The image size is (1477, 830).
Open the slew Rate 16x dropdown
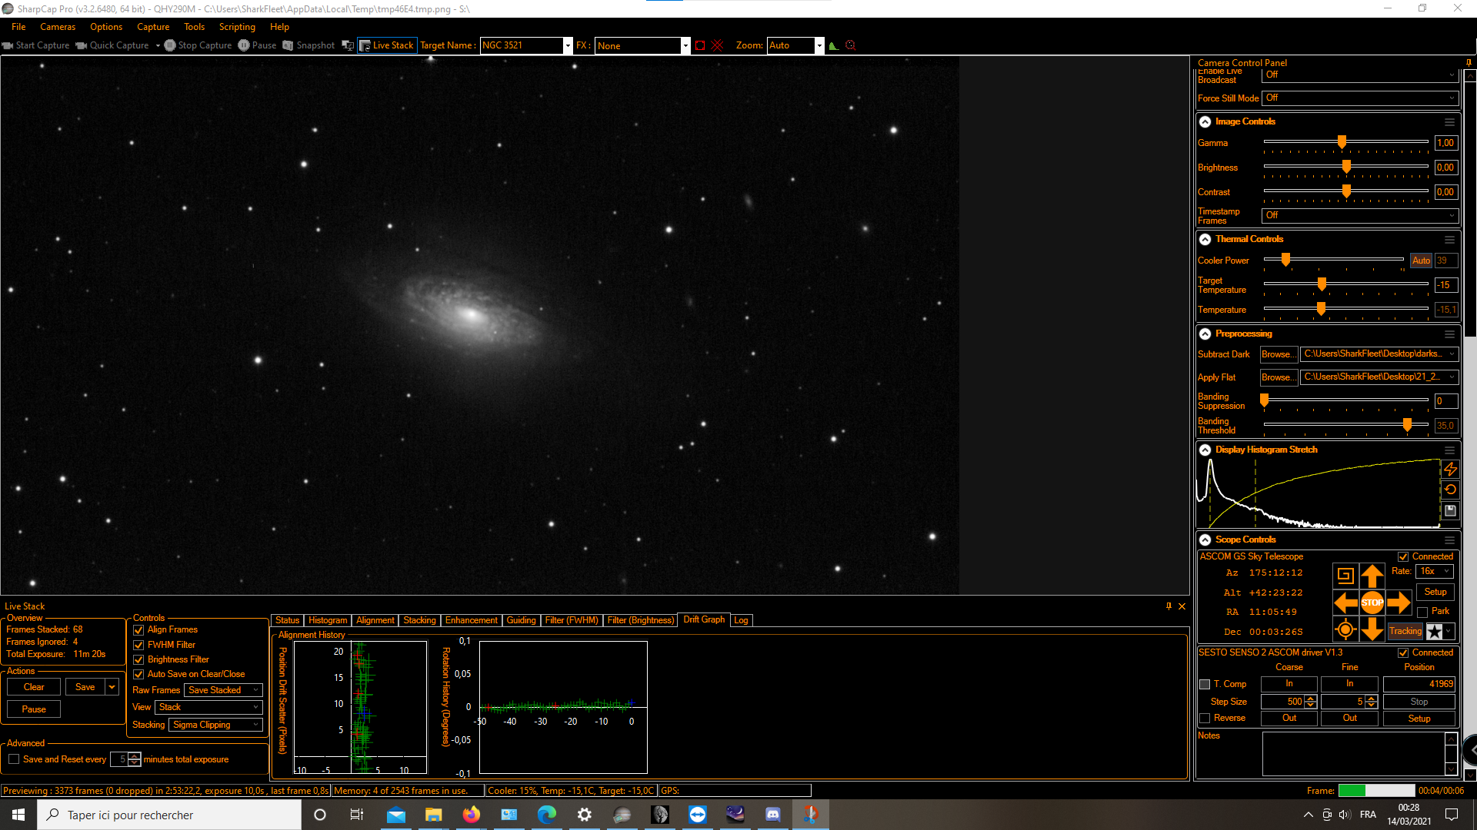1434,571
